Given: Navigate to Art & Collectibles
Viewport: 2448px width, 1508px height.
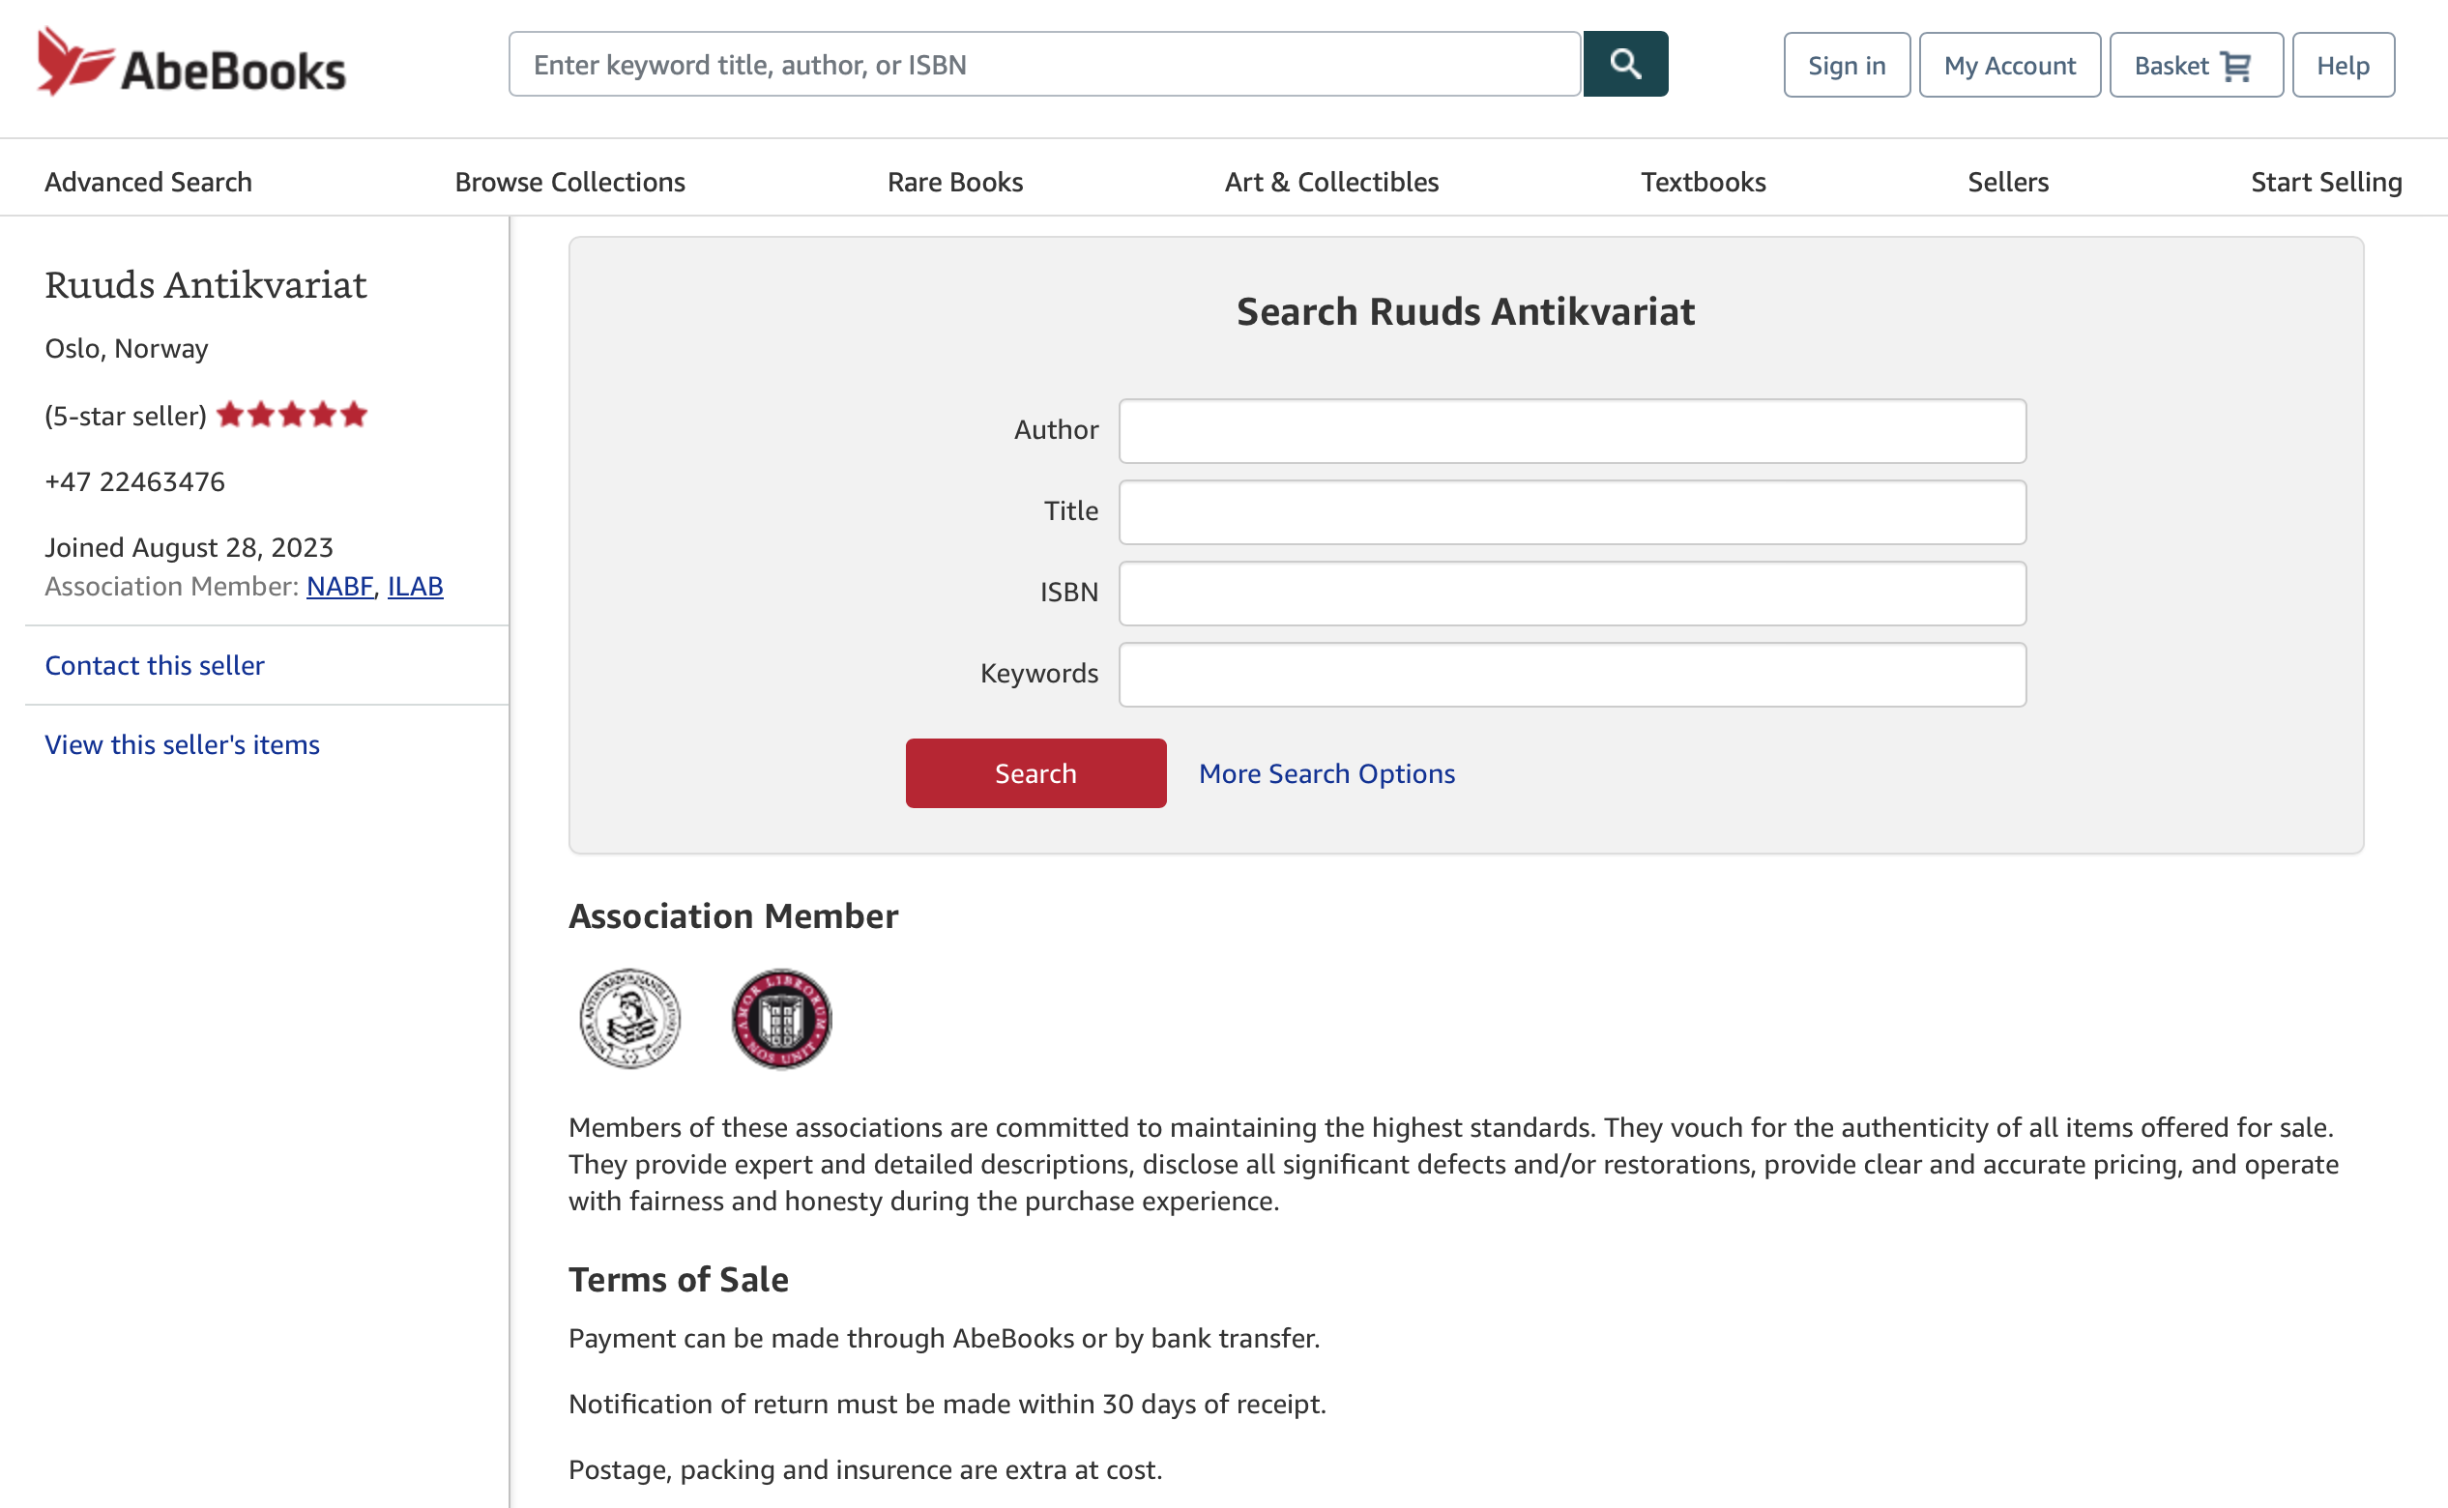Looking at the screenshot, I should tap(1331, 182).
